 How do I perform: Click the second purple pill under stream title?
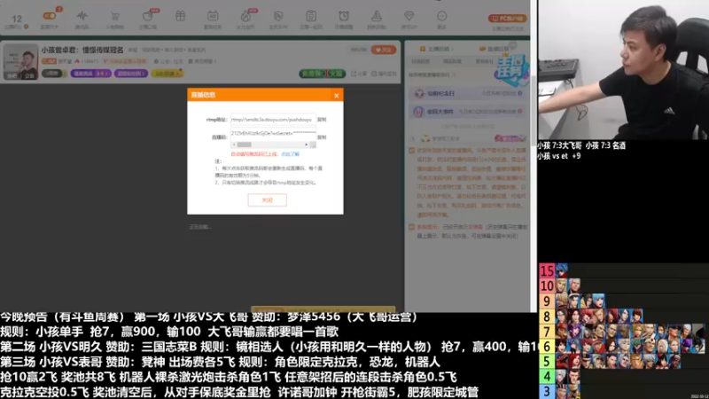coord(130,74)
